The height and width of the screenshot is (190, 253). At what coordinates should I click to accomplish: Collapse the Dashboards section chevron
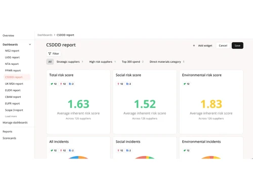30,45
